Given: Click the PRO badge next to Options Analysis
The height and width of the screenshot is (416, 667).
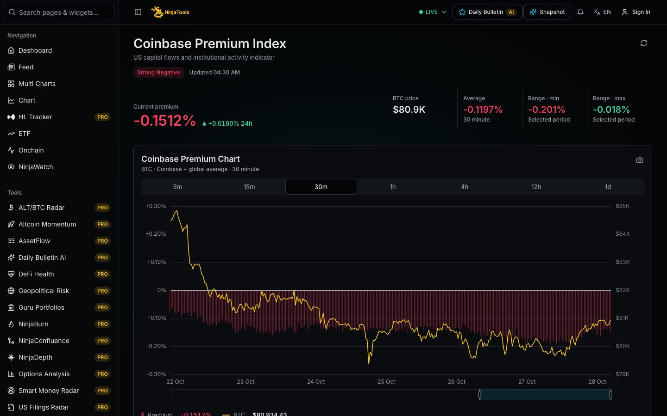Looking at the screenshot, I should click(102, 374).
